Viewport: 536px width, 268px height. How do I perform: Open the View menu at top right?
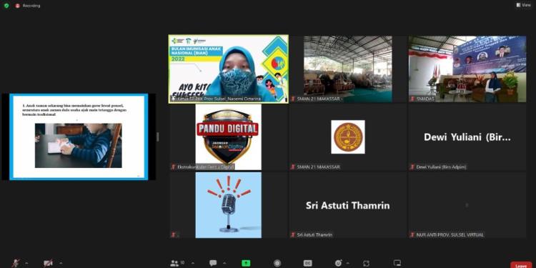523,5
